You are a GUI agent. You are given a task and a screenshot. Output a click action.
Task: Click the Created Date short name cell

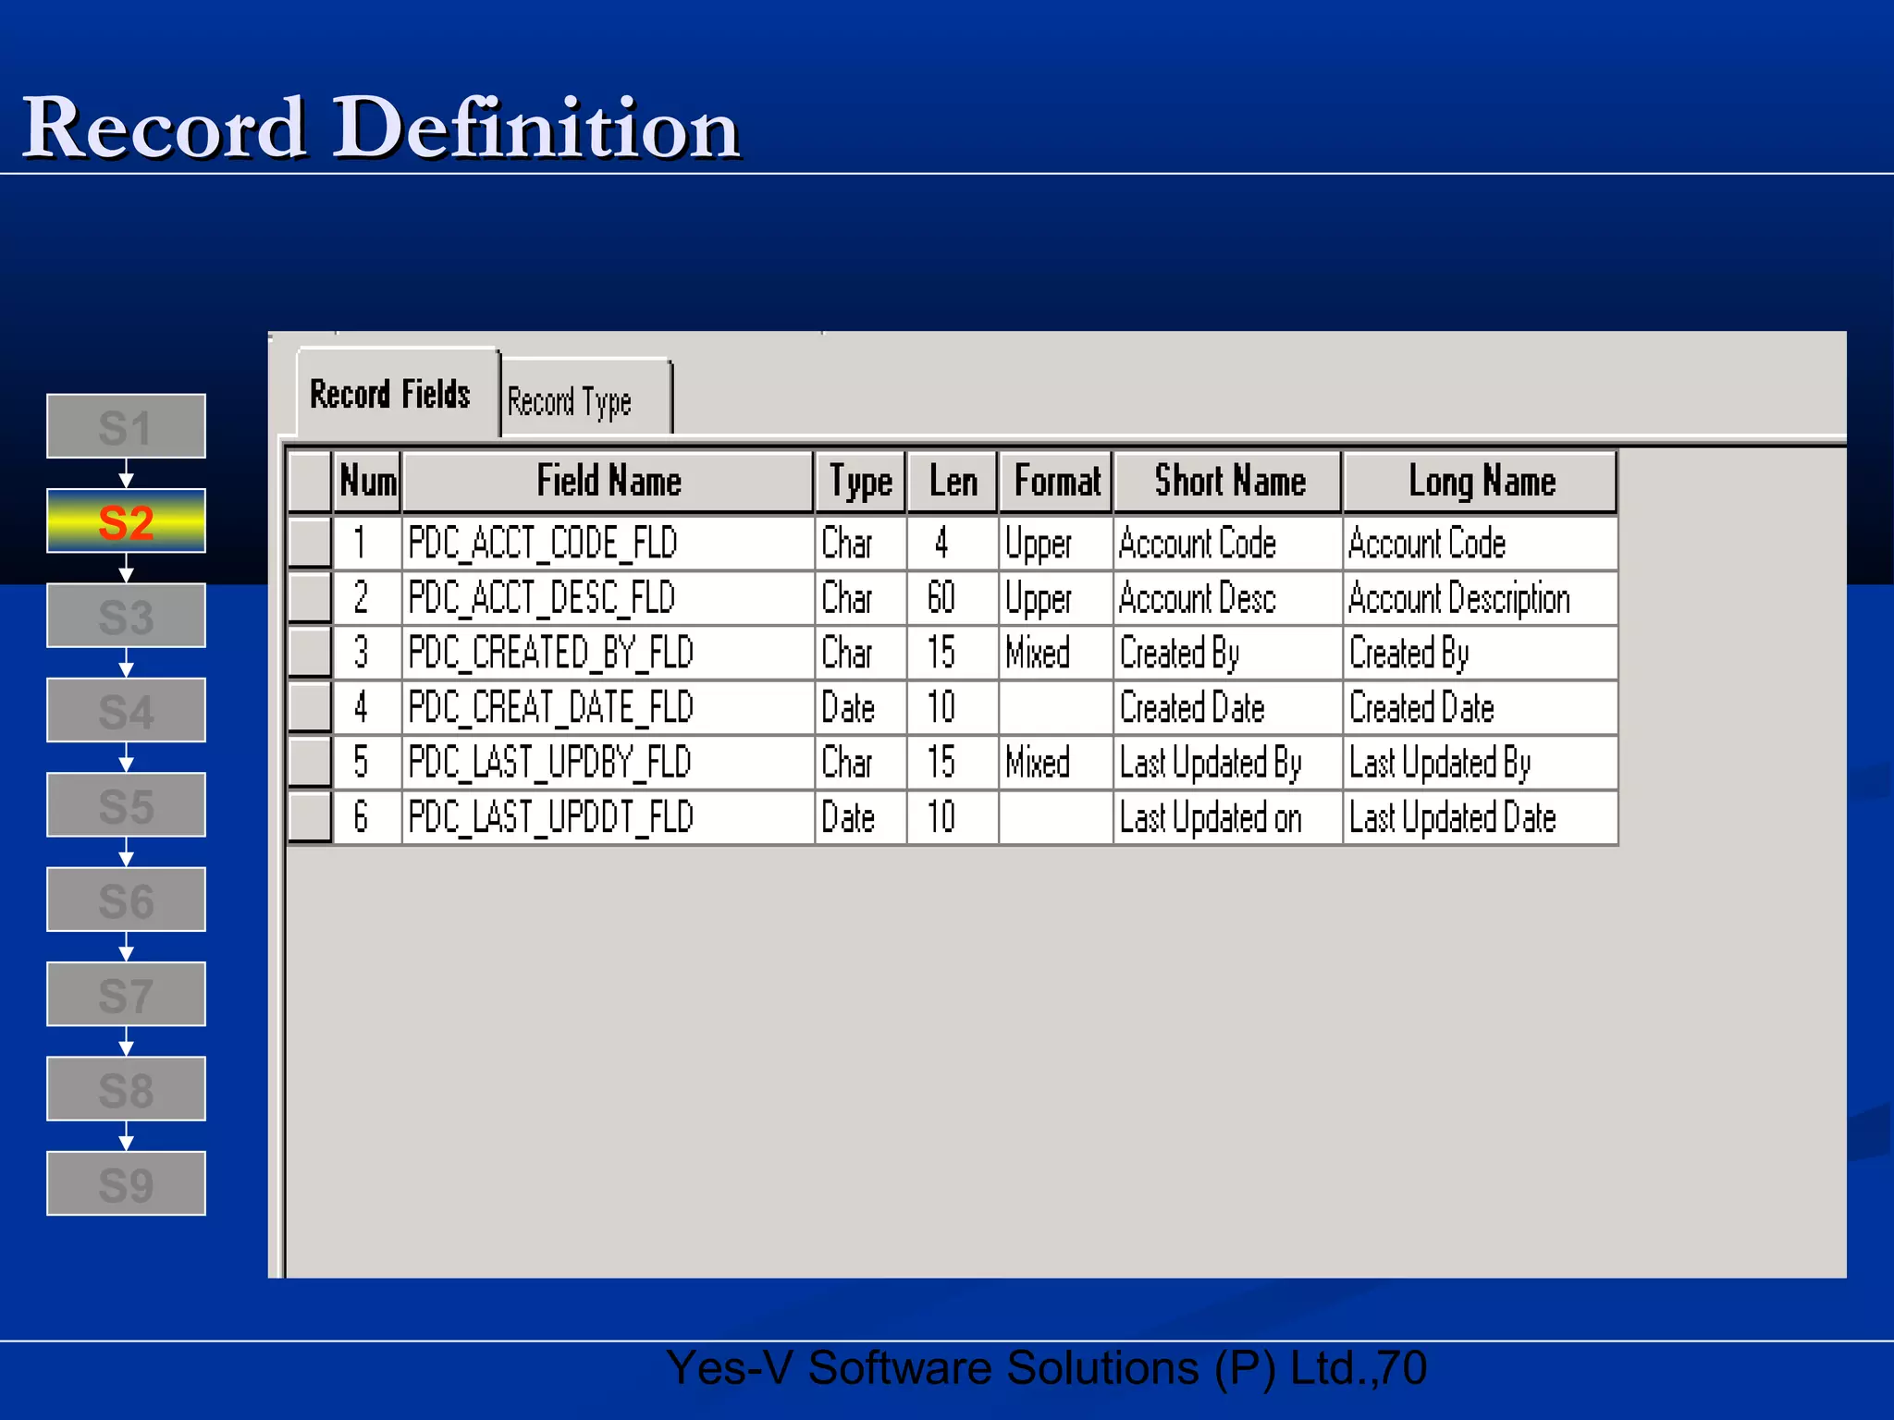pos(1228,707)
